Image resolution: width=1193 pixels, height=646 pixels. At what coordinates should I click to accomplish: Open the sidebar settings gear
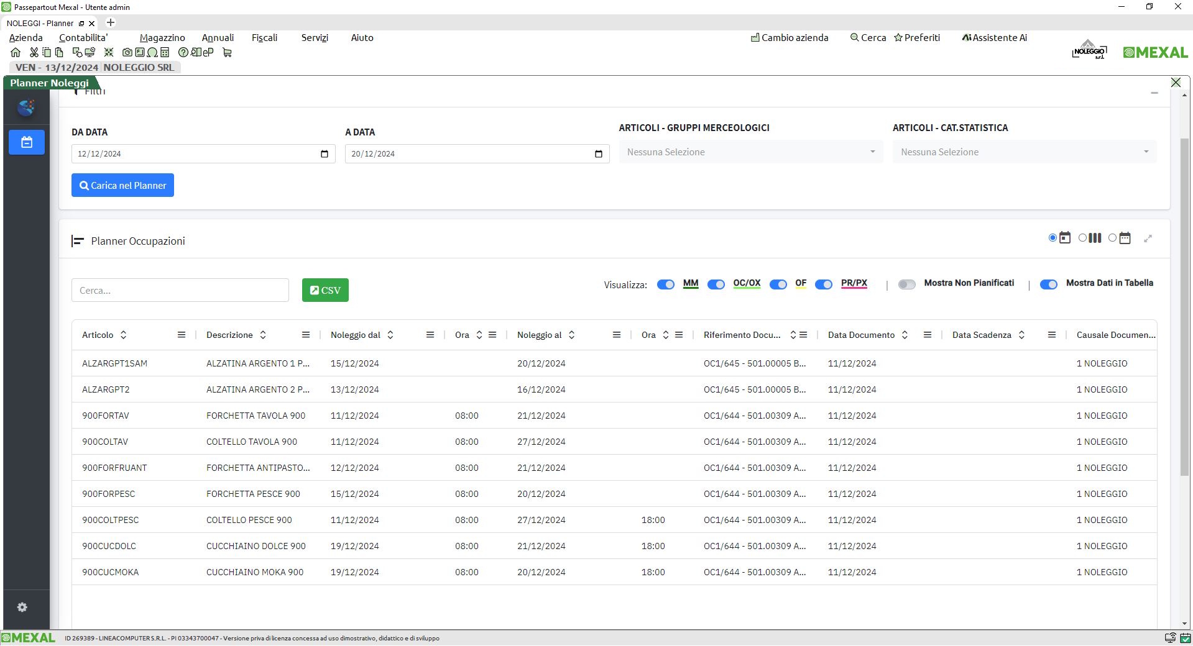point(22,607)
